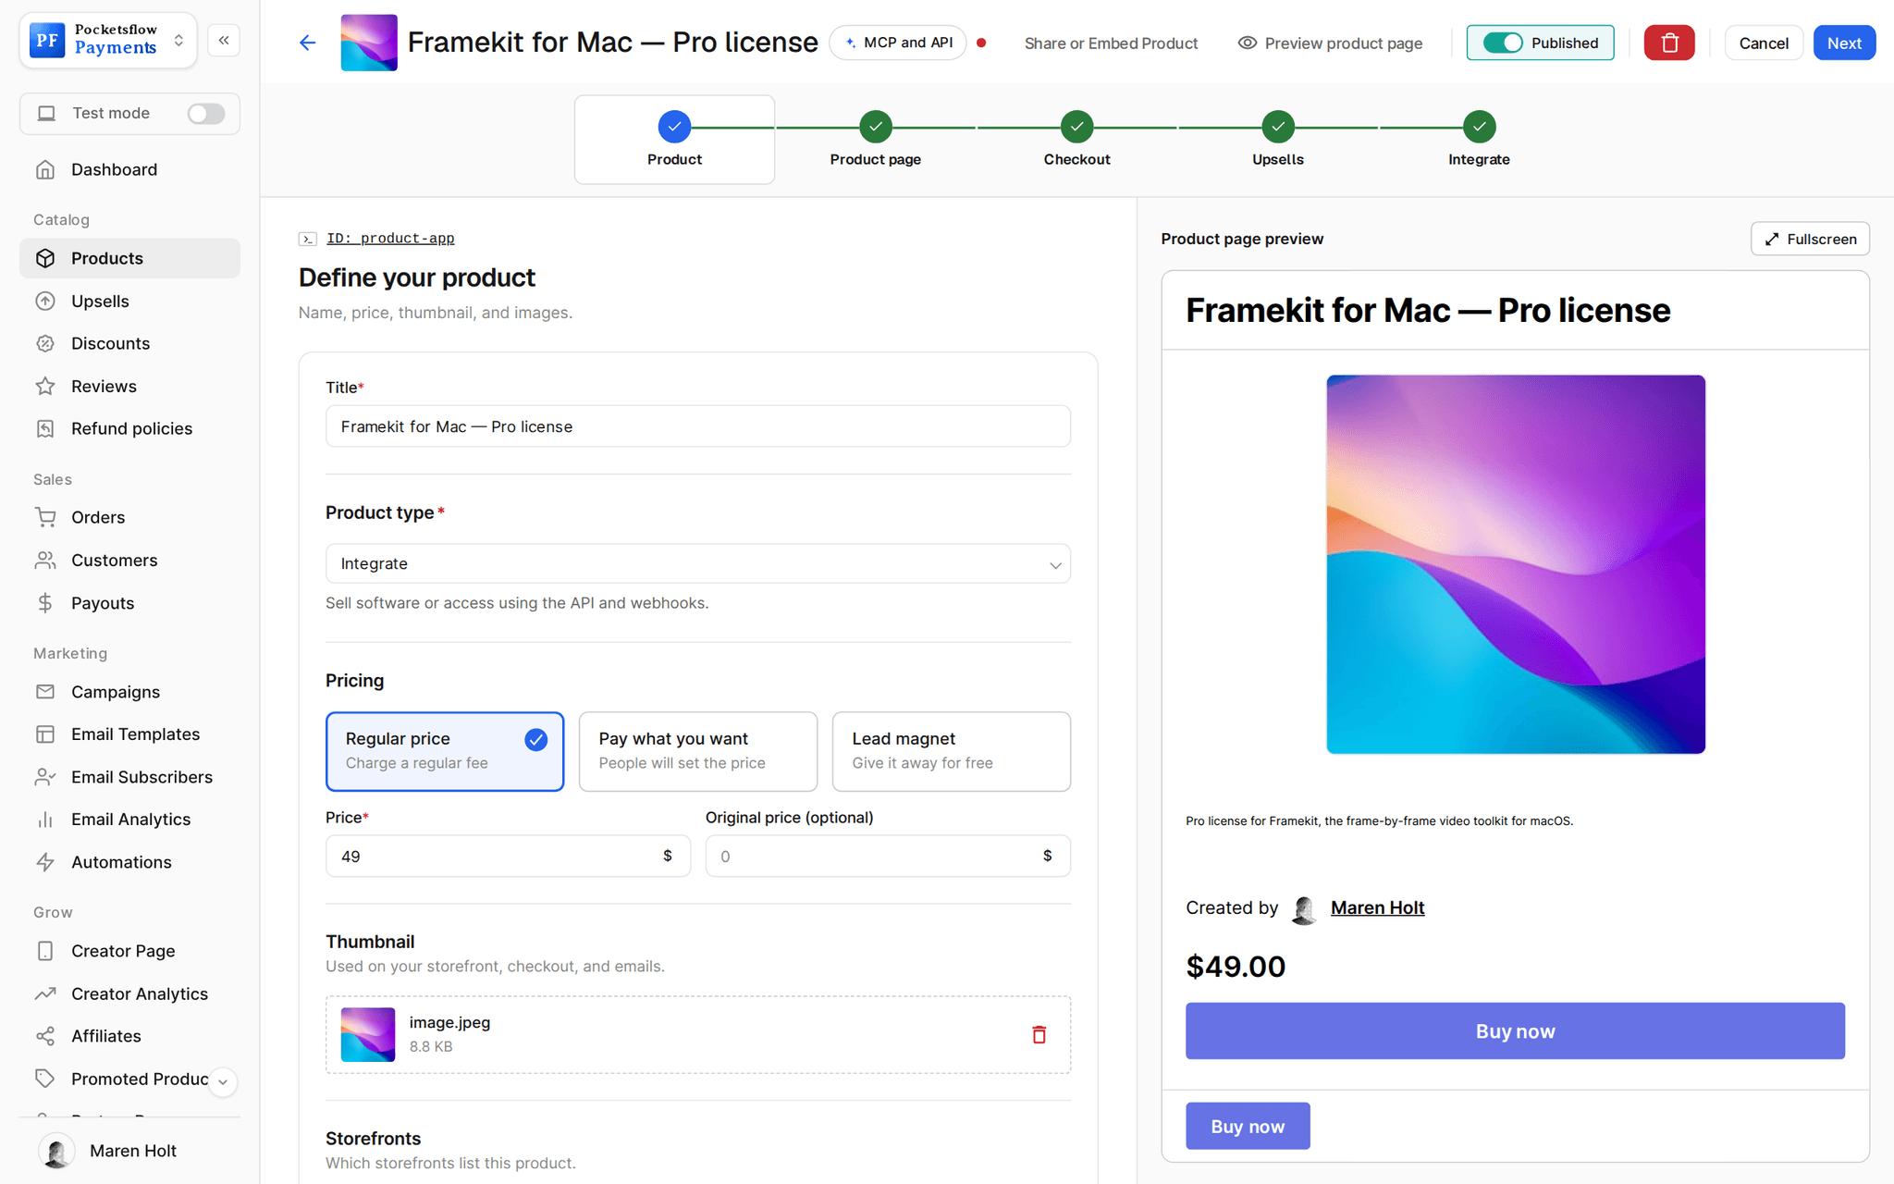
Task: Click the red delete product trash button
Action: (1668, 43)
